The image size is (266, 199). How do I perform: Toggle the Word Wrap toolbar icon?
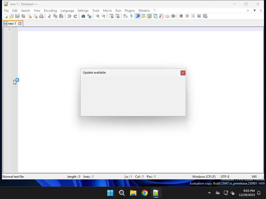[x=125, y=16]
